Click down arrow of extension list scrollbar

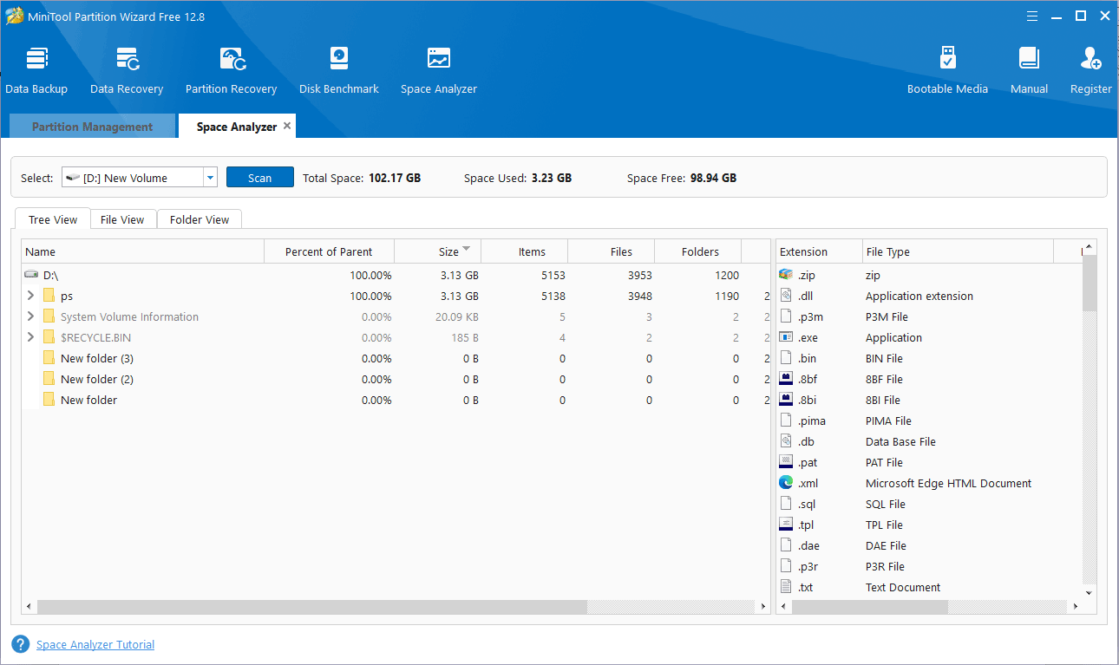click(1090, 593)
